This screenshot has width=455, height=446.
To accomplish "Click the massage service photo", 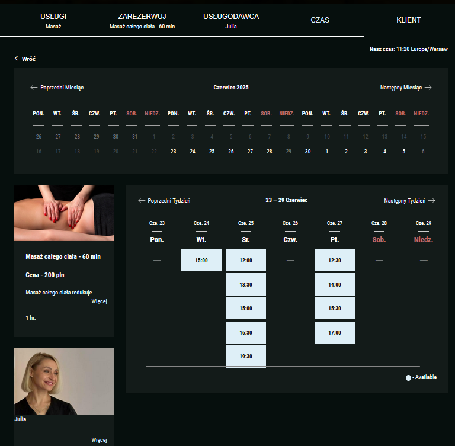I will click(x=64, y=213).
